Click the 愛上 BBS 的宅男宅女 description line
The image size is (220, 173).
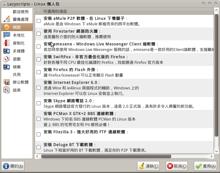coord(76,125)
